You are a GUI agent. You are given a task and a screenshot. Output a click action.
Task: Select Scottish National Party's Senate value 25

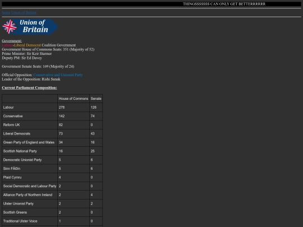pos(93,151)
